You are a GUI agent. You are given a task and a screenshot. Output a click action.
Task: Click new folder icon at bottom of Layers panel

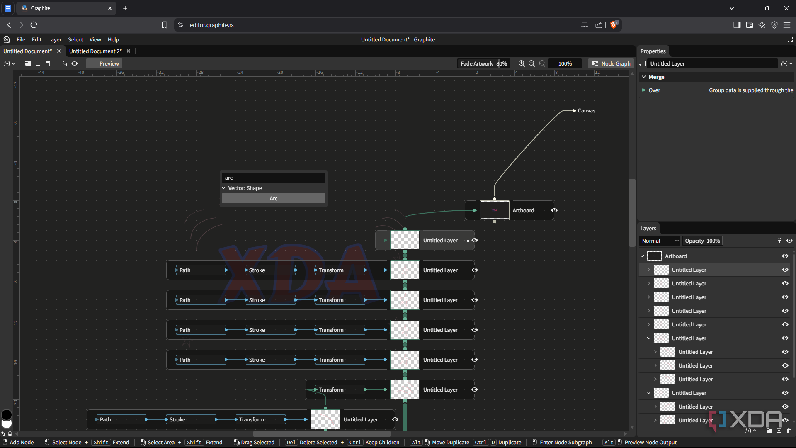tap(769, 431)
